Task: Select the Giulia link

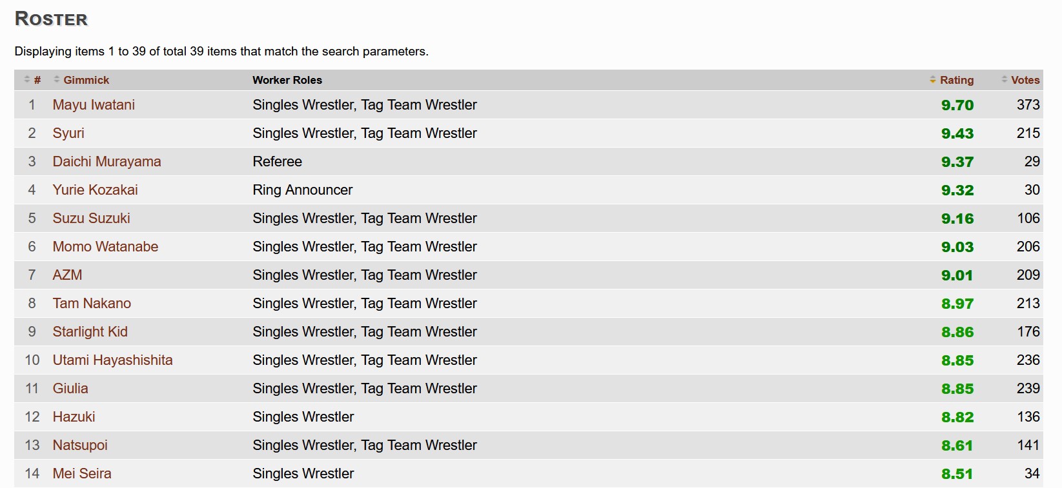Action: [70, 388]
